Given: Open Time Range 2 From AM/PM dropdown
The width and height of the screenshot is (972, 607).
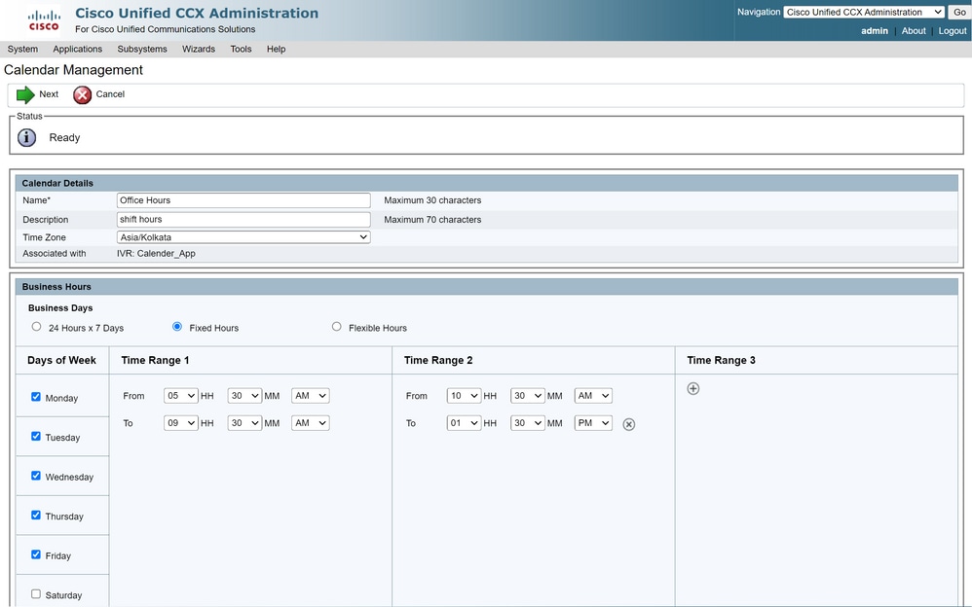Looking at the screenshot, I should pyautogui.click(x=593, y=396).
